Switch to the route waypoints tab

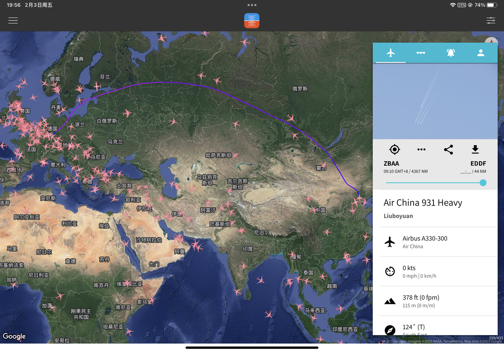click(x=421, y=53)
